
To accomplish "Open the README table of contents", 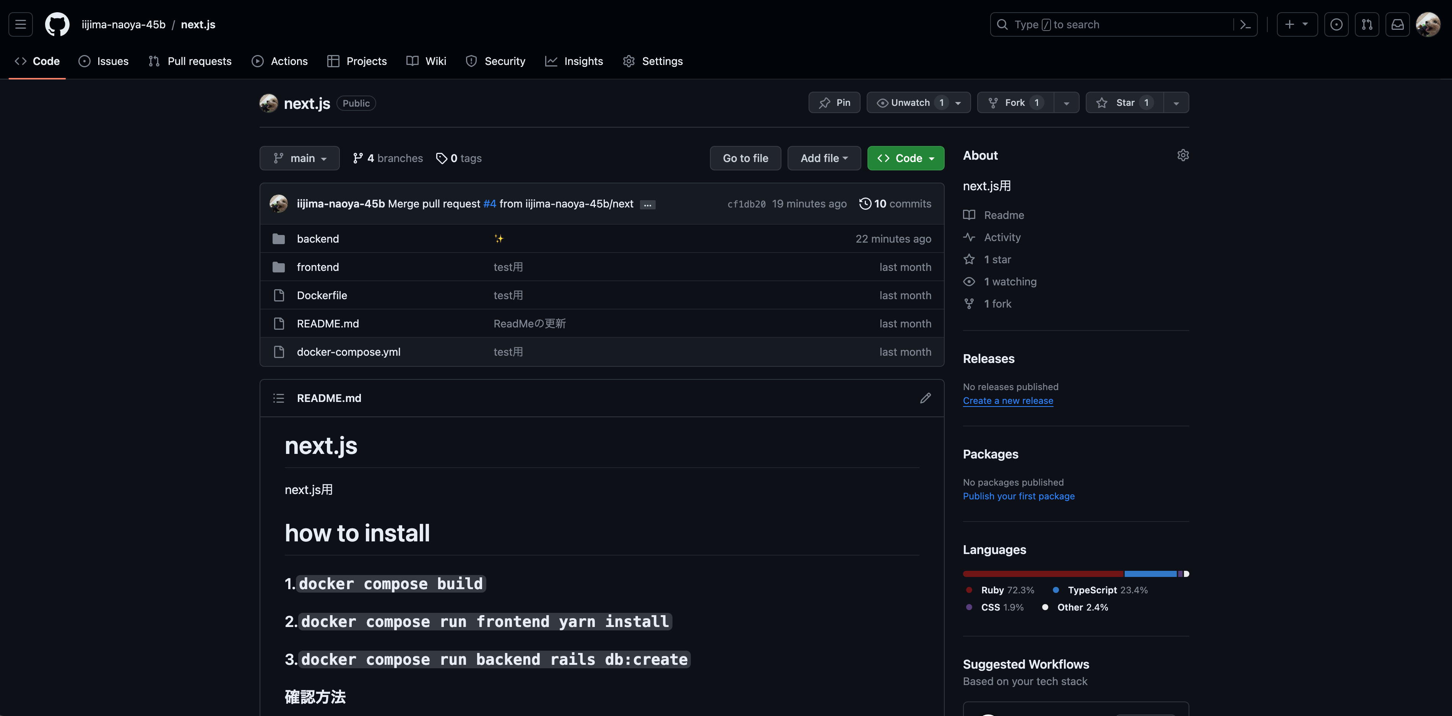I will click(278, 398).
